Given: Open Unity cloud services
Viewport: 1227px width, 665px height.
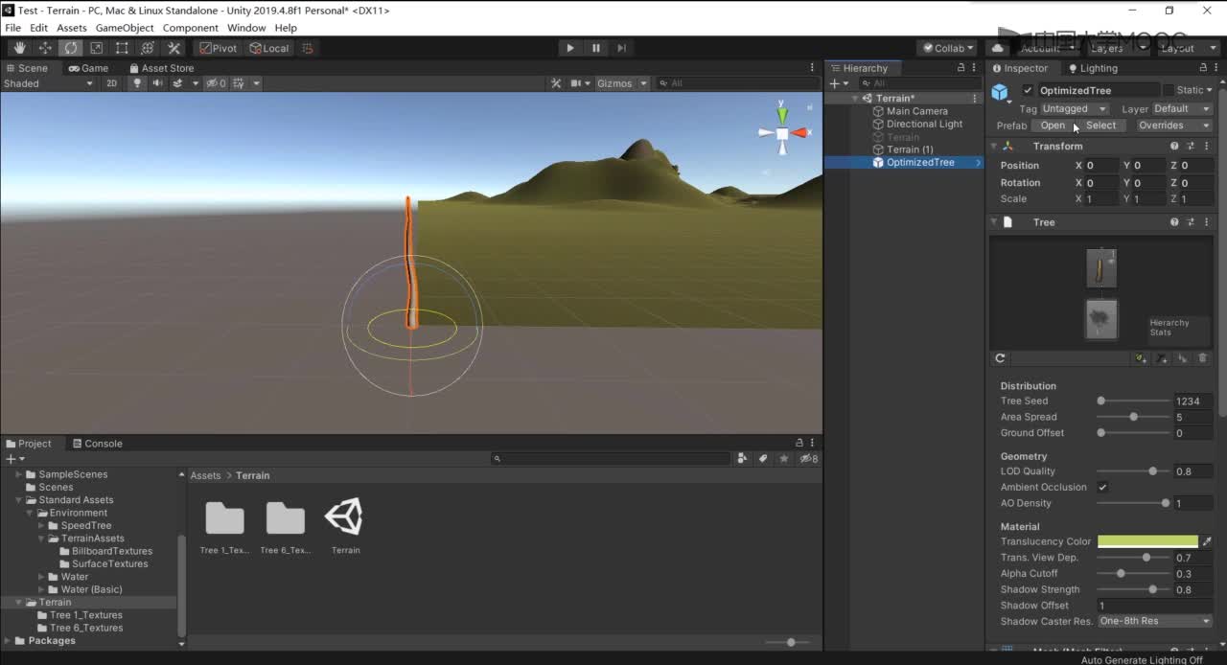Looking at the screenshot, I should [x=998, y=48].
